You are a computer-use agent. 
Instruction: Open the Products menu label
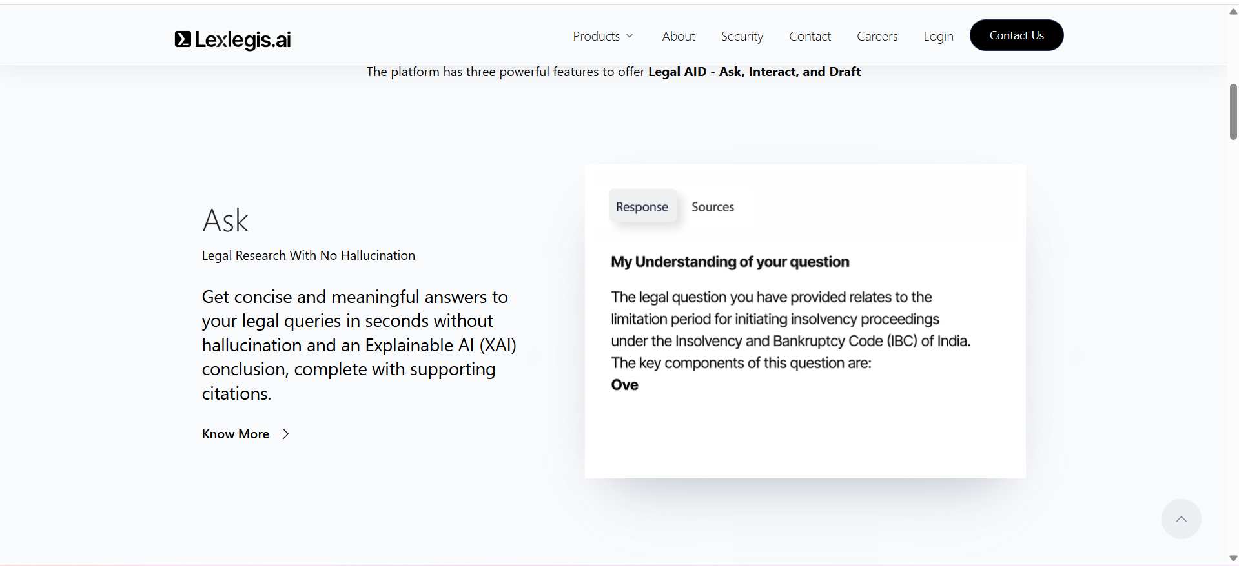(x=596, y=36)
